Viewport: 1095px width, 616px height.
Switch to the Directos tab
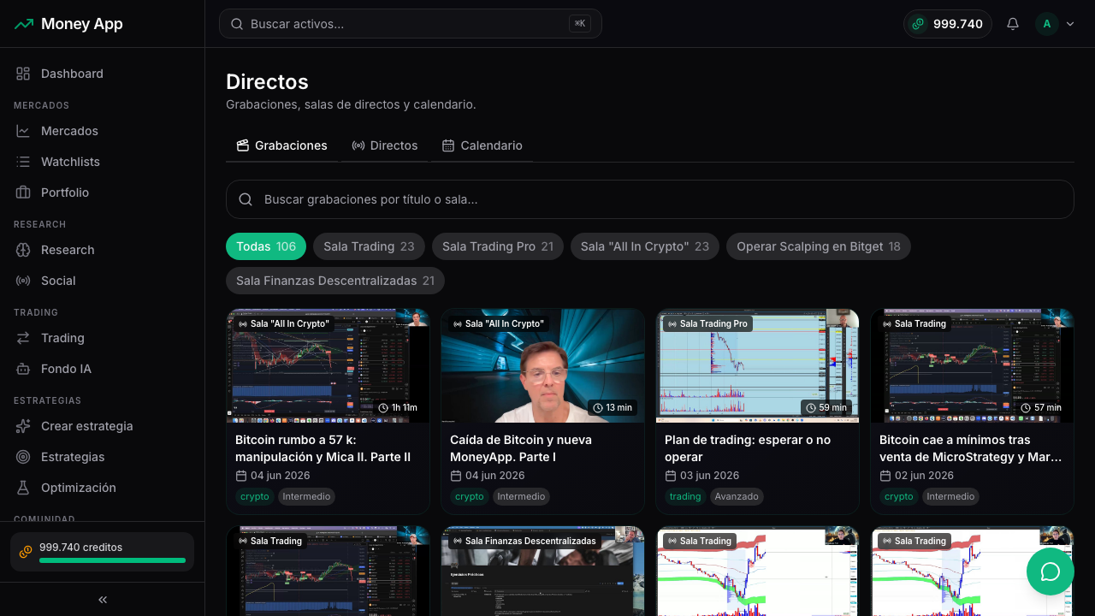tap(385, 145)
